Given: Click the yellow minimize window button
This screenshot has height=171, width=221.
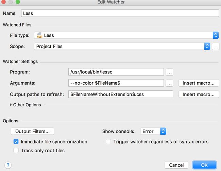Looking at the screenshot, I should [11, 2].
